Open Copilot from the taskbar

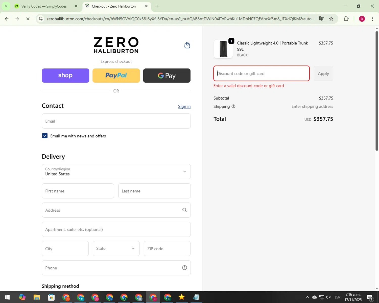(22, 297)
